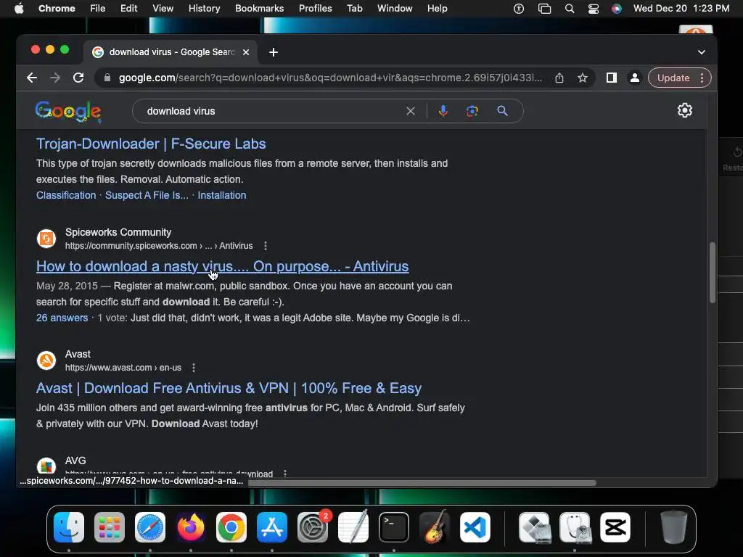The image size is (743, 557).
Task: Expand the tab search chevron
Action: (702, 52)
